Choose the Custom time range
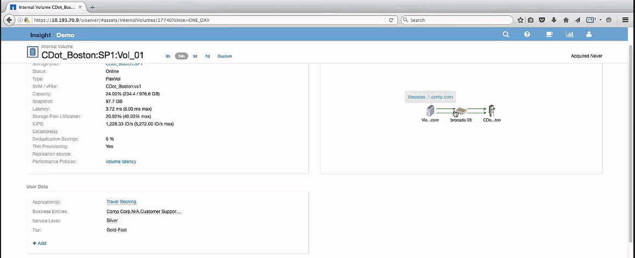The image size is (635, 258). 225,56
